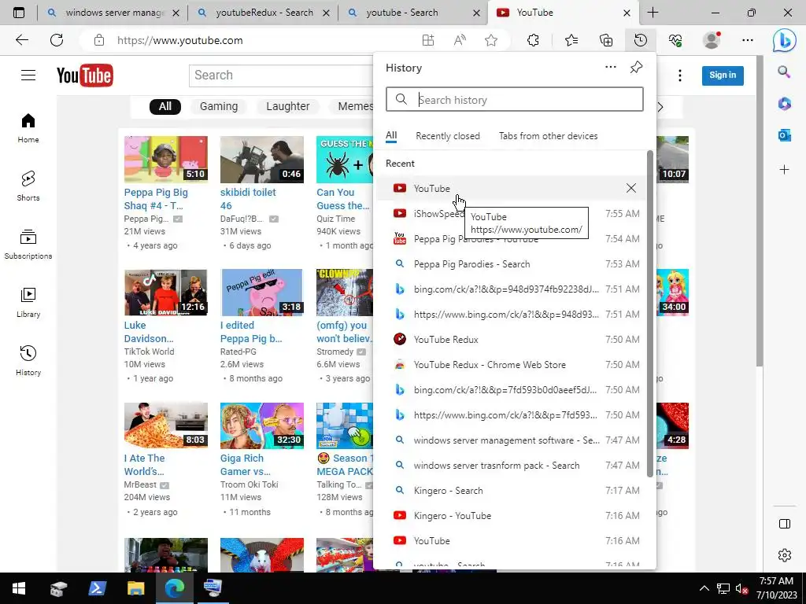Image resolution: width=806 pixels, height=604 pixels.
Task: Click the History panel scrollbar
Action: (649, 313)
